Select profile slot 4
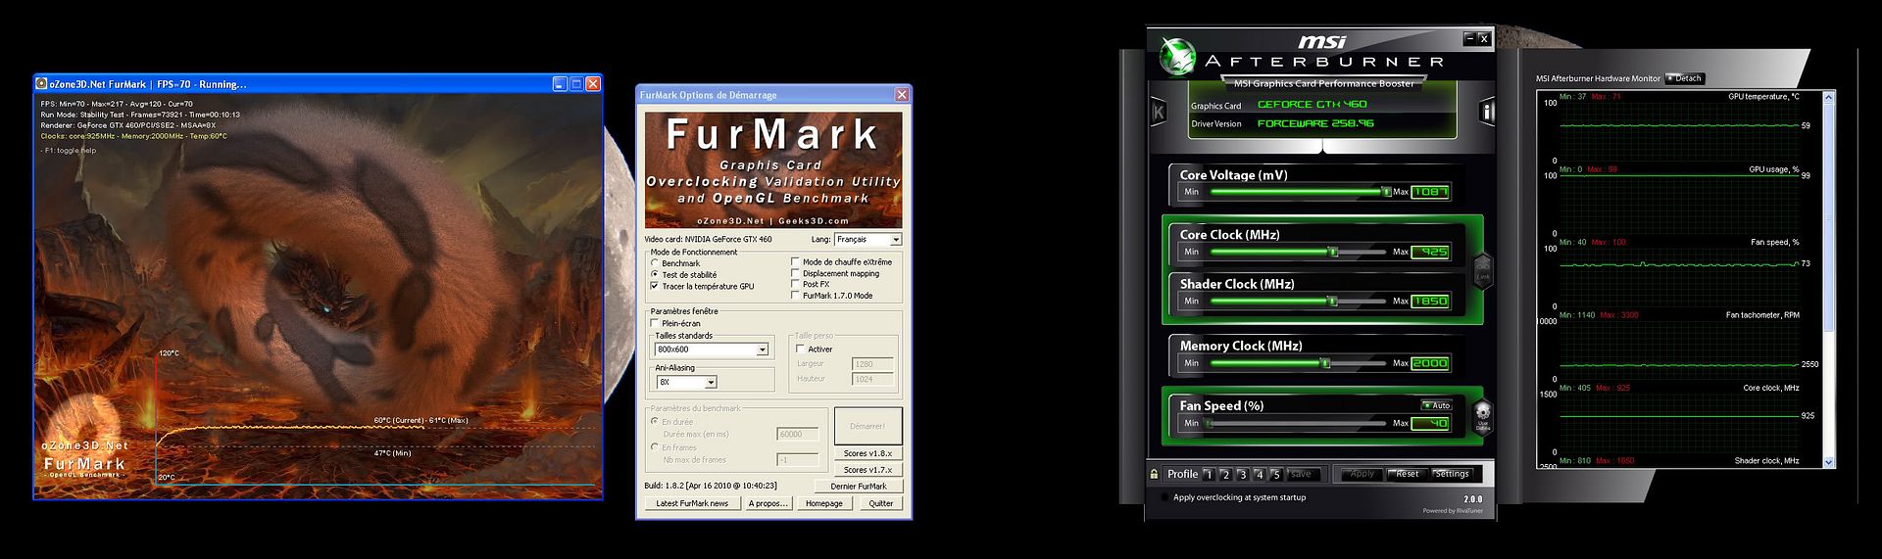This screenshot has width=1882, height=559. tap(1259, 475)
